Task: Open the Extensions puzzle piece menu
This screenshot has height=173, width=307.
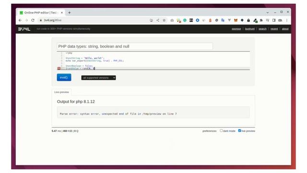Action: click(261, 20)
